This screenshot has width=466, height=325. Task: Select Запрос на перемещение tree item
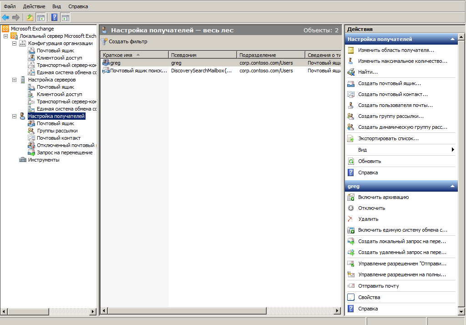65,152
